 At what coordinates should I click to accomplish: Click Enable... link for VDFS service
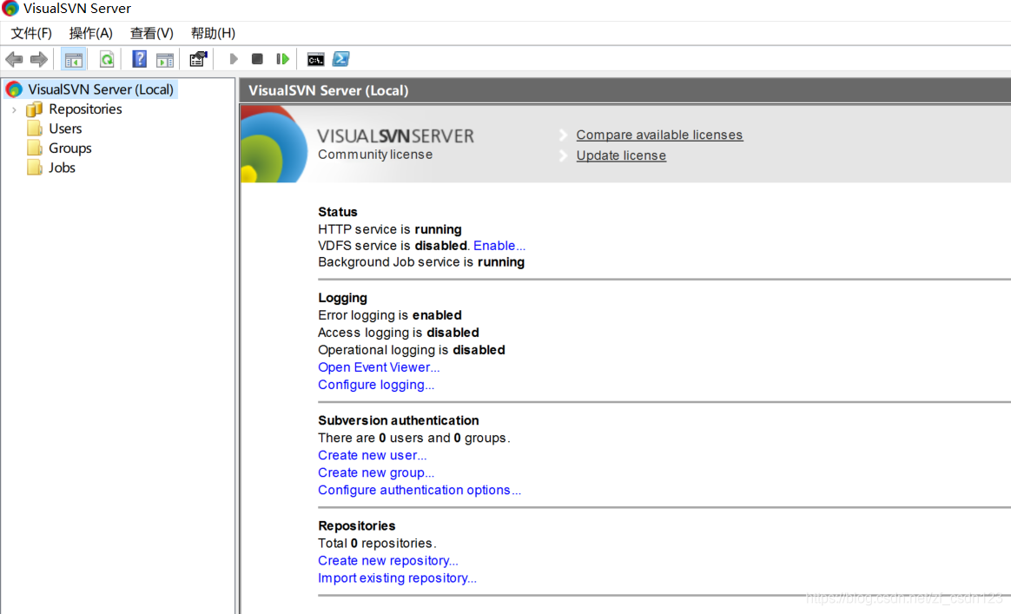[x=499, y=246]
